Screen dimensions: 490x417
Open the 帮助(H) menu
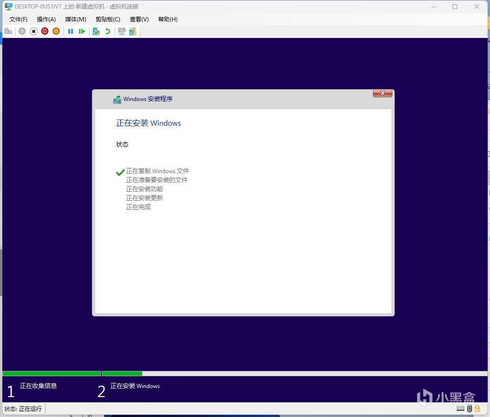(x=168, y=19)
